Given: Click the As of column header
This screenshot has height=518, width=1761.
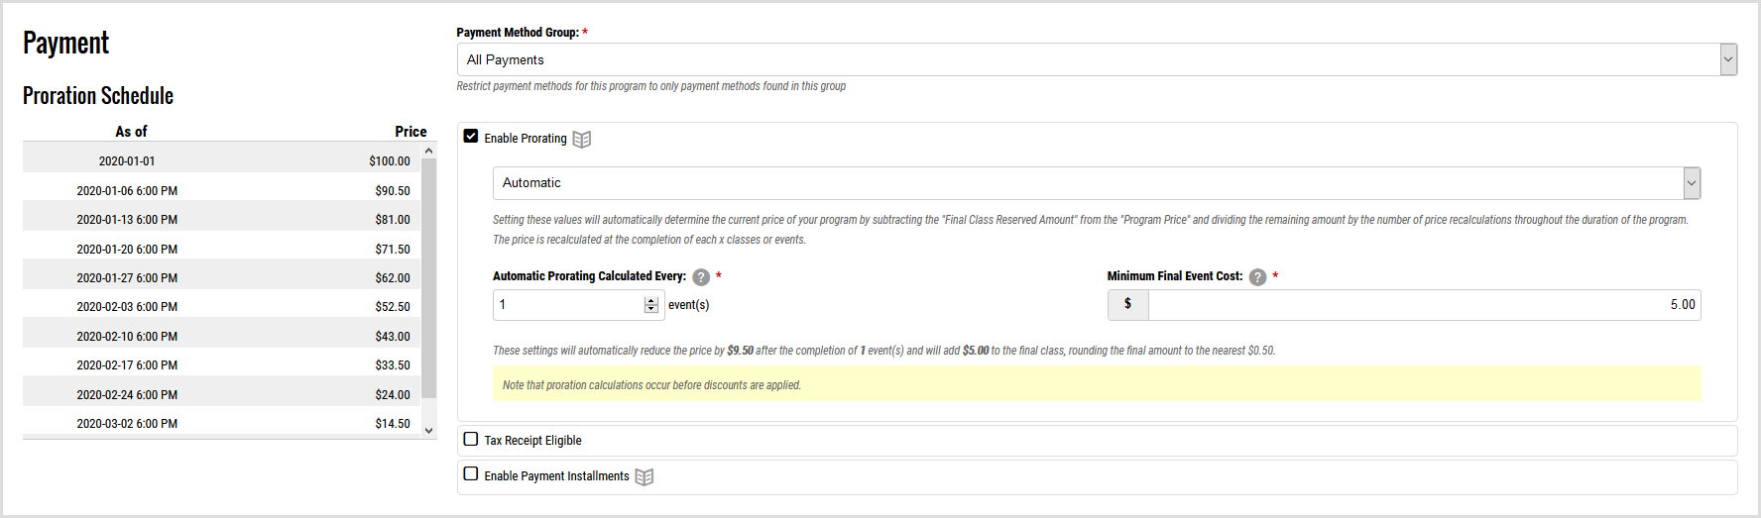Looking at the screenshot, I should (131, 132).
